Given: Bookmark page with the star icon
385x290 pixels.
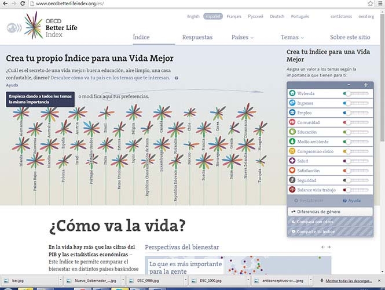Looking at the screenshot, I should click(371, 3).
